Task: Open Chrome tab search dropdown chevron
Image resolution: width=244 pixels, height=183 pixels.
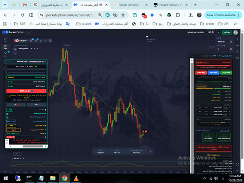Action: (5, 5)
